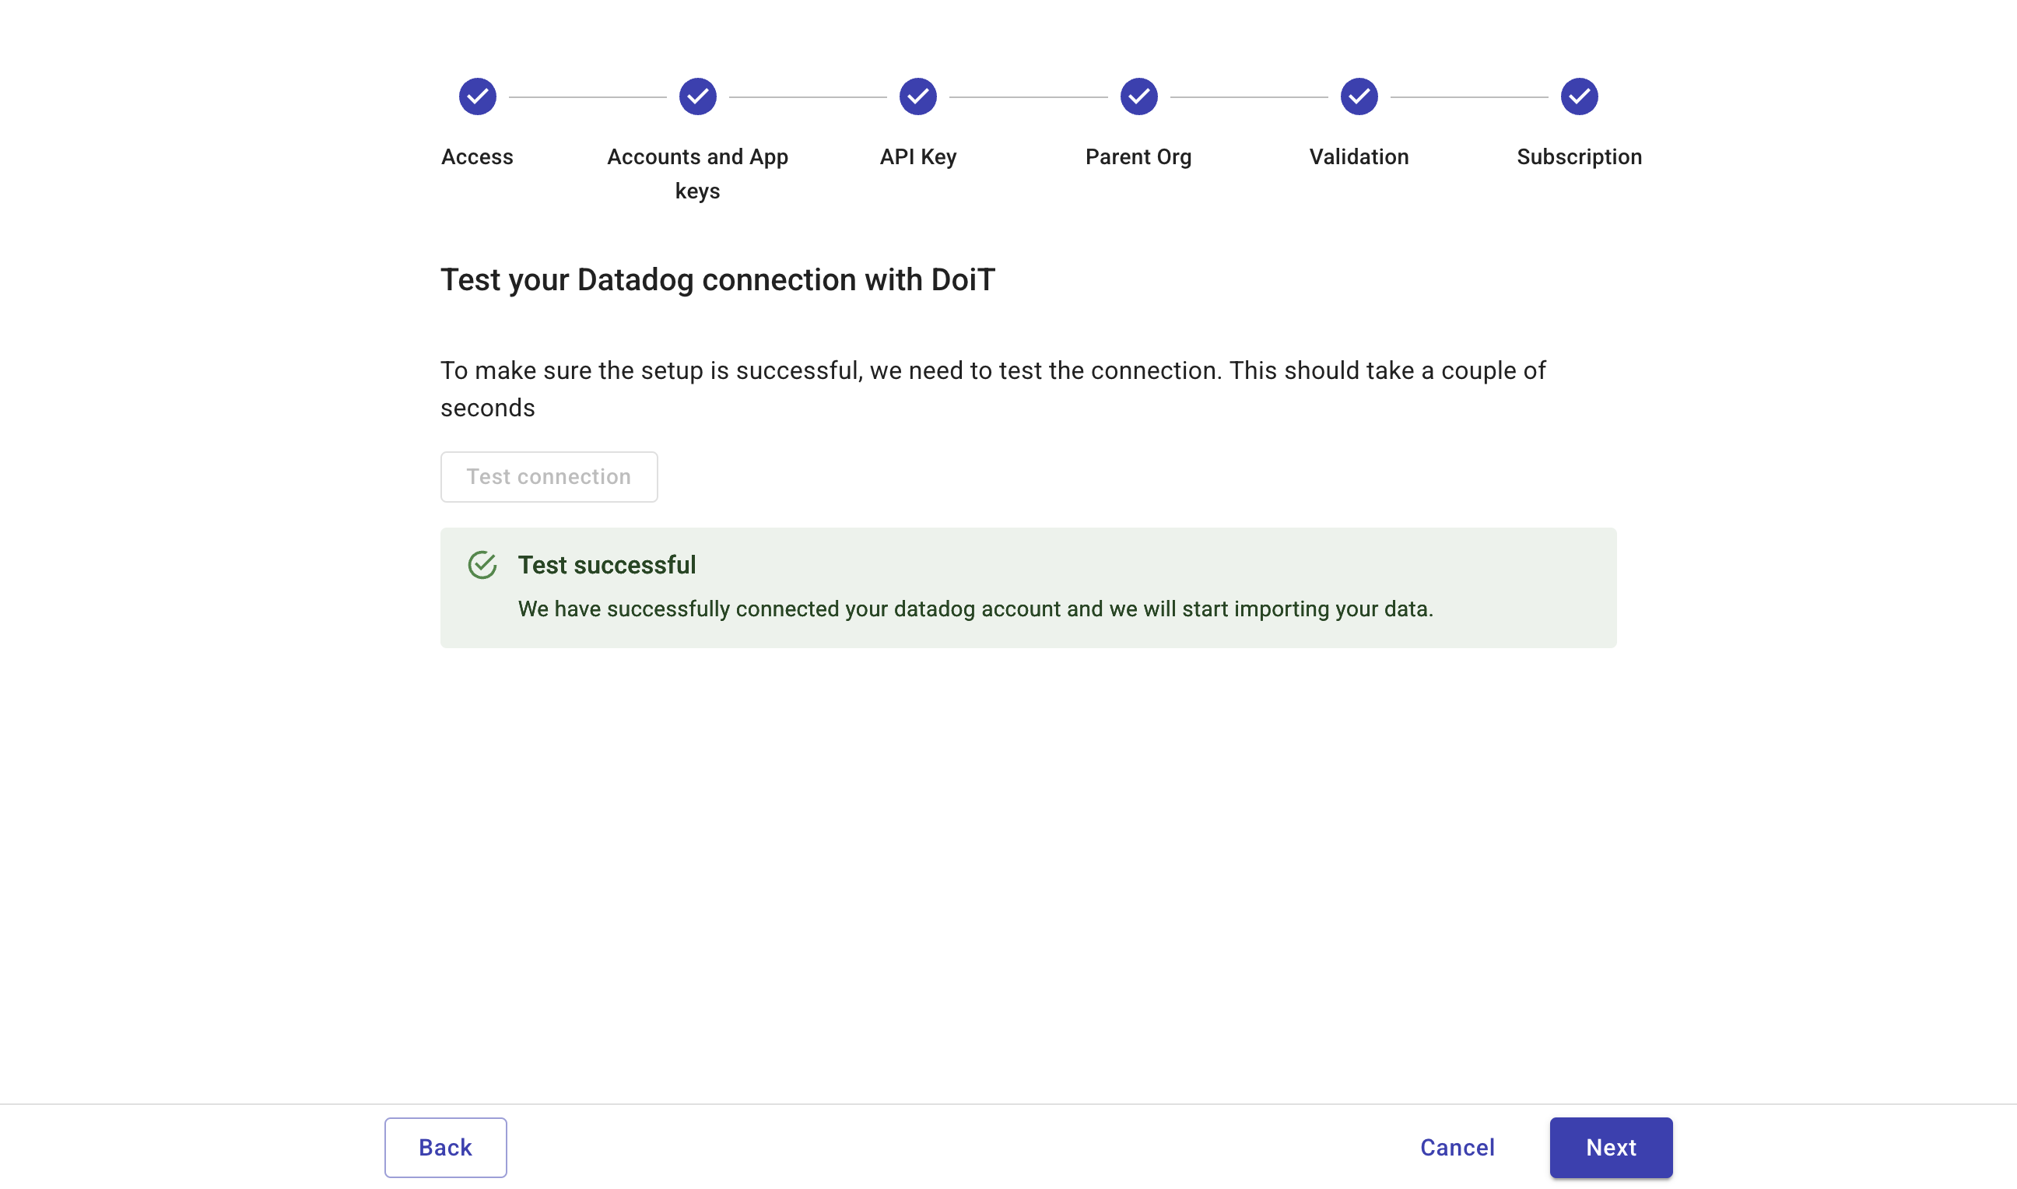Click the Back button

445,1147
